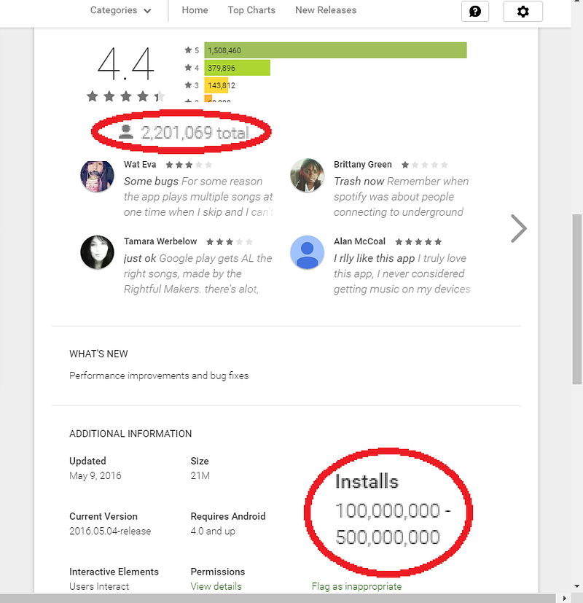The image size is (583, 603).
Task: Click Tamara Werbelow's three-star rating
Action: [230, 242]
